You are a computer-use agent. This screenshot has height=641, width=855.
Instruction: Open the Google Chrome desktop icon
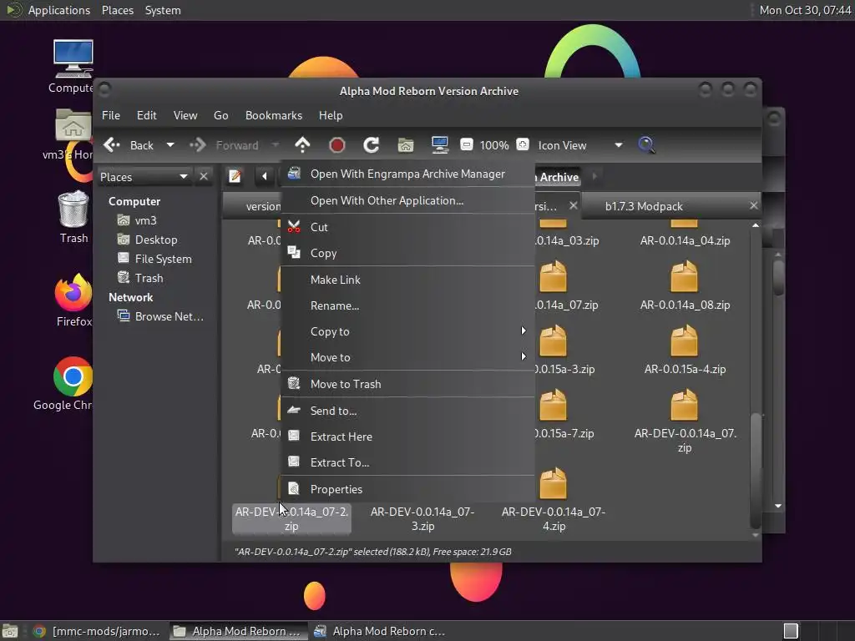tap(73, 376)
